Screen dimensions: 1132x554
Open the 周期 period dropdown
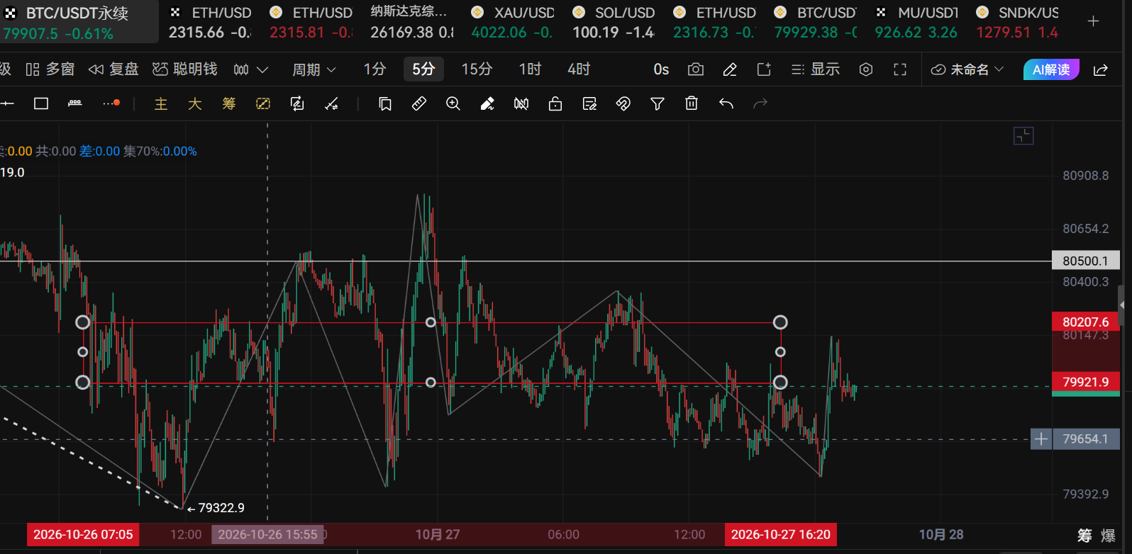(313, 69)
